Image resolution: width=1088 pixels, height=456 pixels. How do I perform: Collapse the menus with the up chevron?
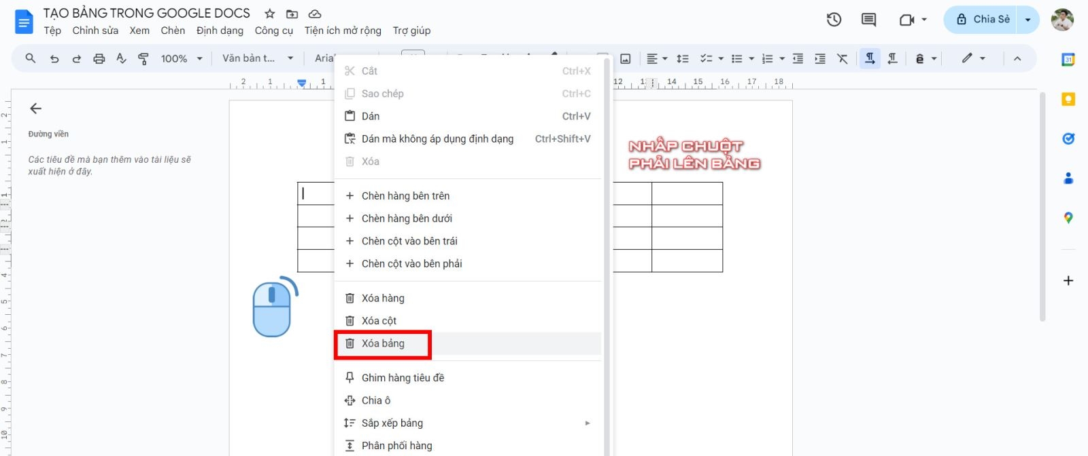(x=1017, y=59)
